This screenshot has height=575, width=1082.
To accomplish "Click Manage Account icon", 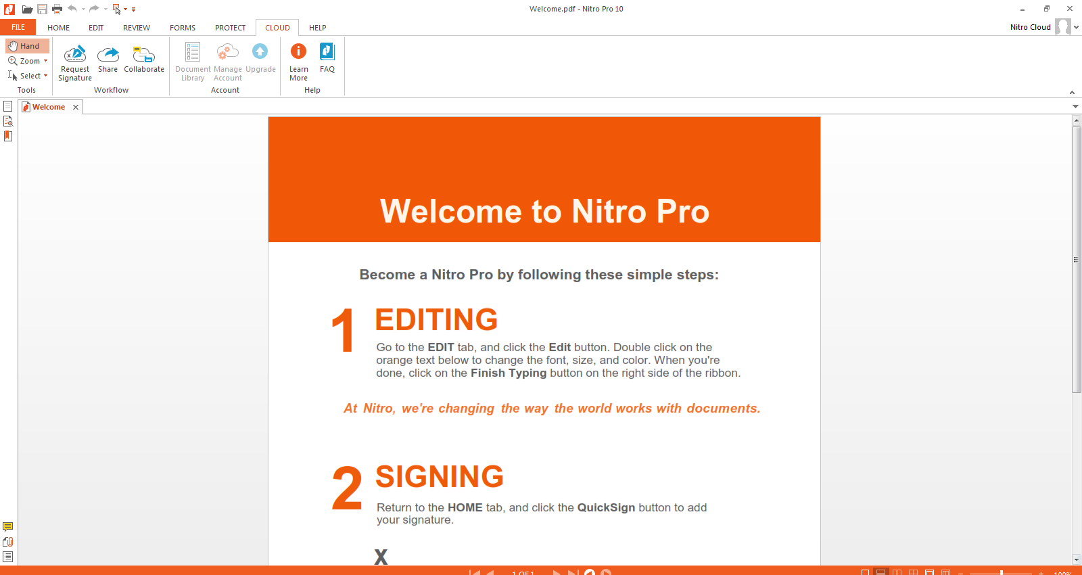I will click(228, 62).
